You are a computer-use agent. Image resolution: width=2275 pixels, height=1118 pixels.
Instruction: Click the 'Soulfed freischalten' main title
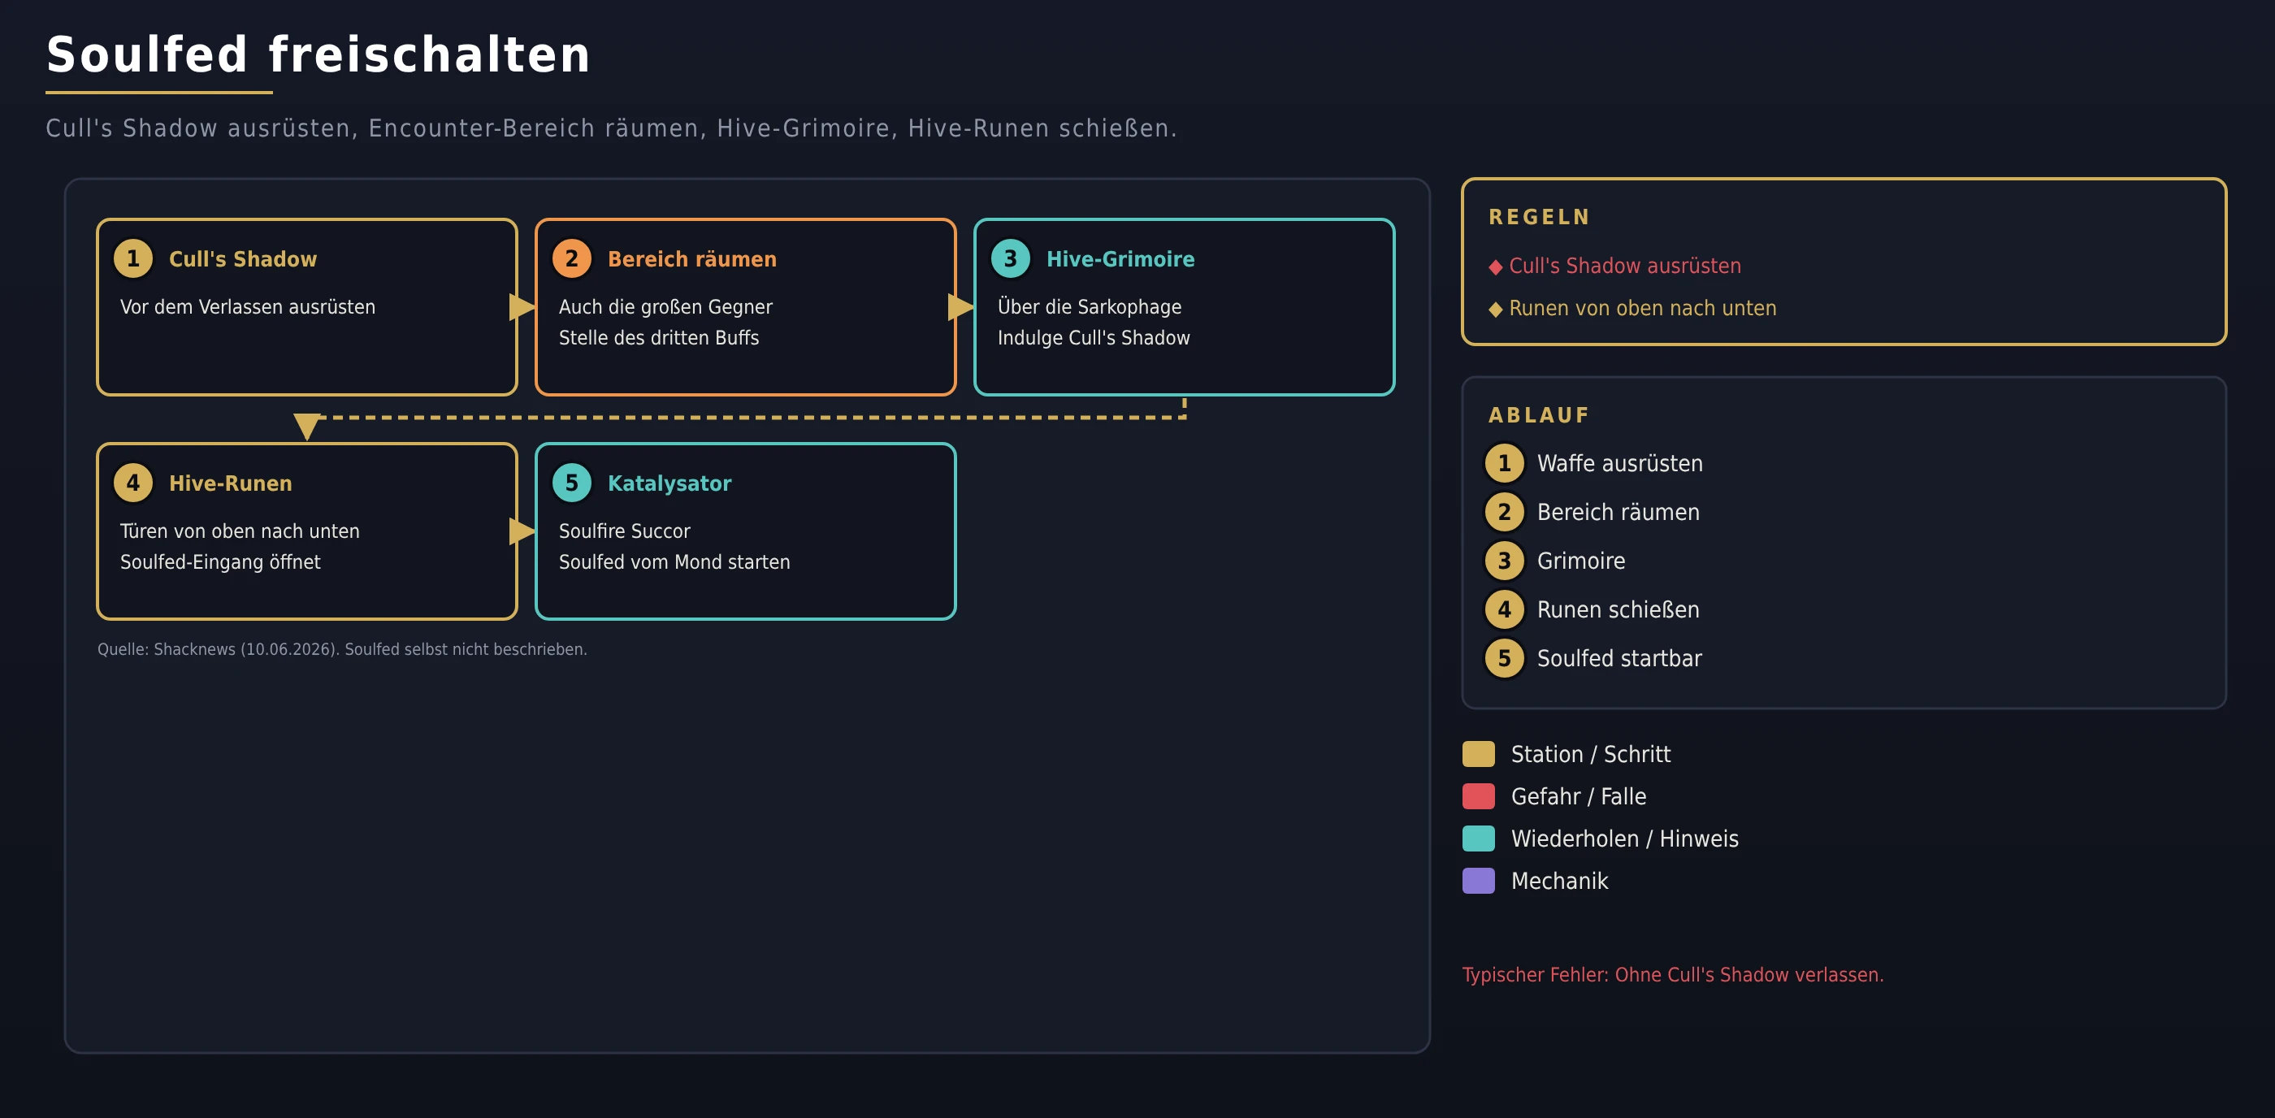[x=318, y=54]
